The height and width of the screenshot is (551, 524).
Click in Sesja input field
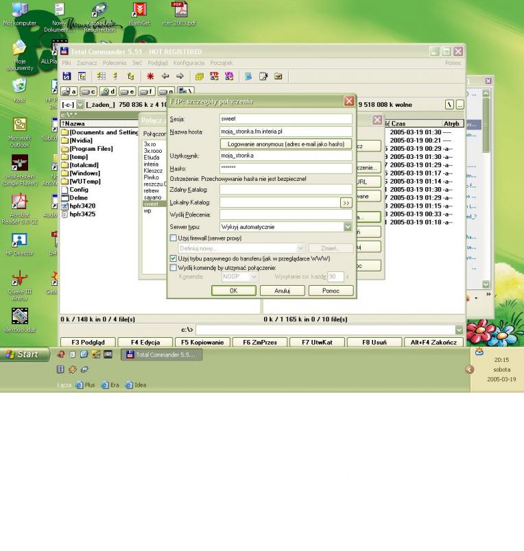click(x=285, y=119)
